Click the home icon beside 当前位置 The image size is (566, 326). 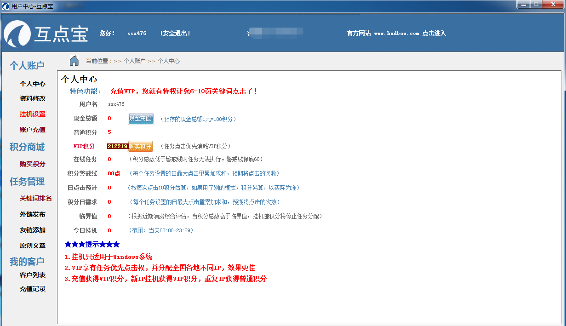[x=74, y=61]
